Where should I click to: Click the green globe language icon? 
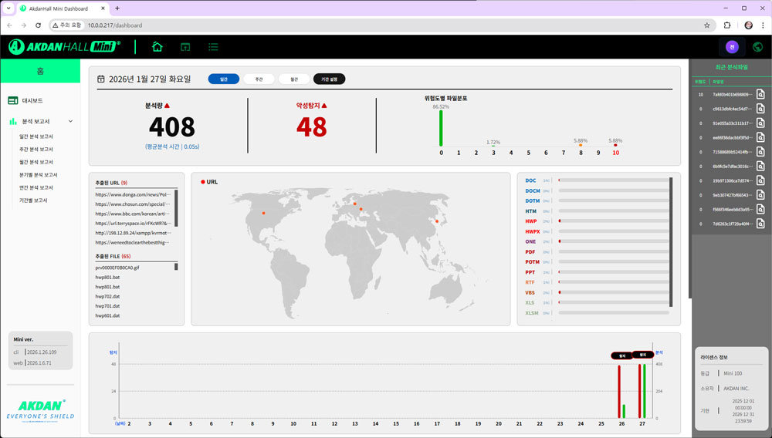tap(757, 47)
